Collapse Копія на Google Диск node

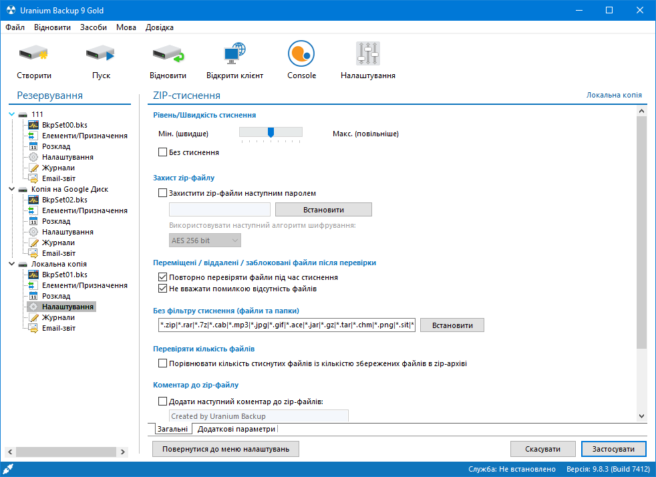[x=12, y=189]
